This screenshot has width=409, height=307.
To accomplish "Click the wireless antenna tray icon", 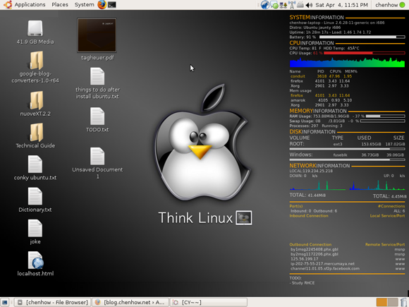I will (292, 5).
